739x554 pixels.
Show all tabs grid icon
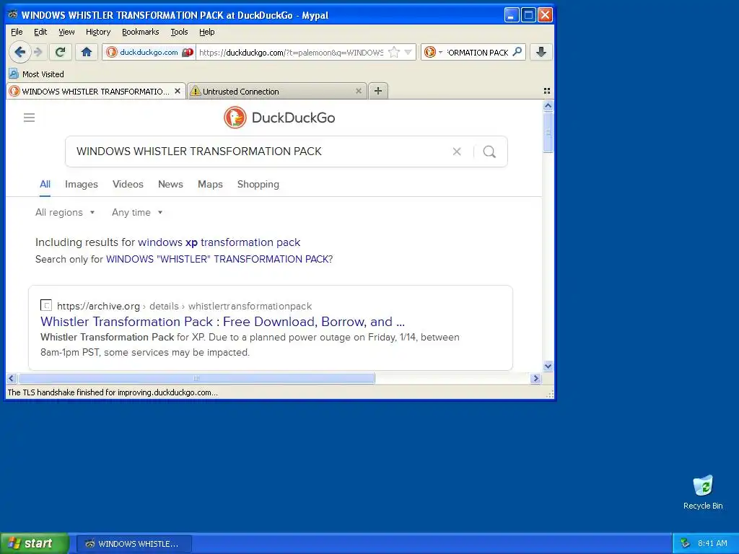(x=547, y=91)
